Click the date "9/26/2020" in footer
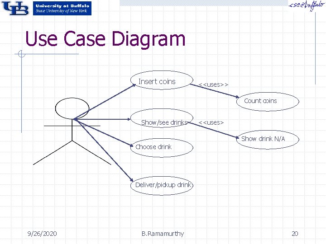This screenshot has width=326, height=244. (42, 234)
